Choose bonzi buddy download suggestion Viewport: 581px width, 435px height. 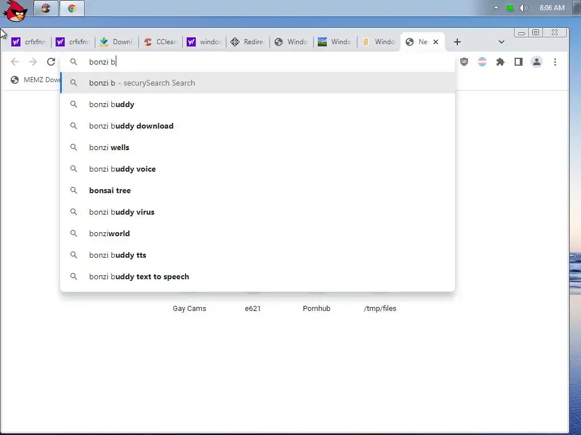click(x=258, y=126)
